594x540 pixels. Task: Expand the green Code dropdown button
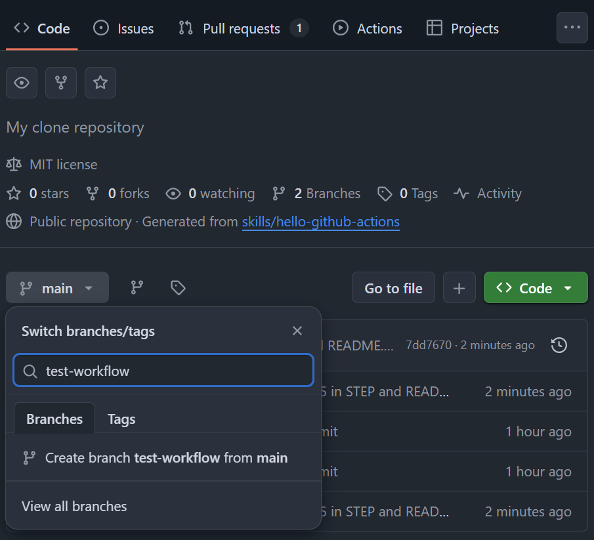point(535,288)
